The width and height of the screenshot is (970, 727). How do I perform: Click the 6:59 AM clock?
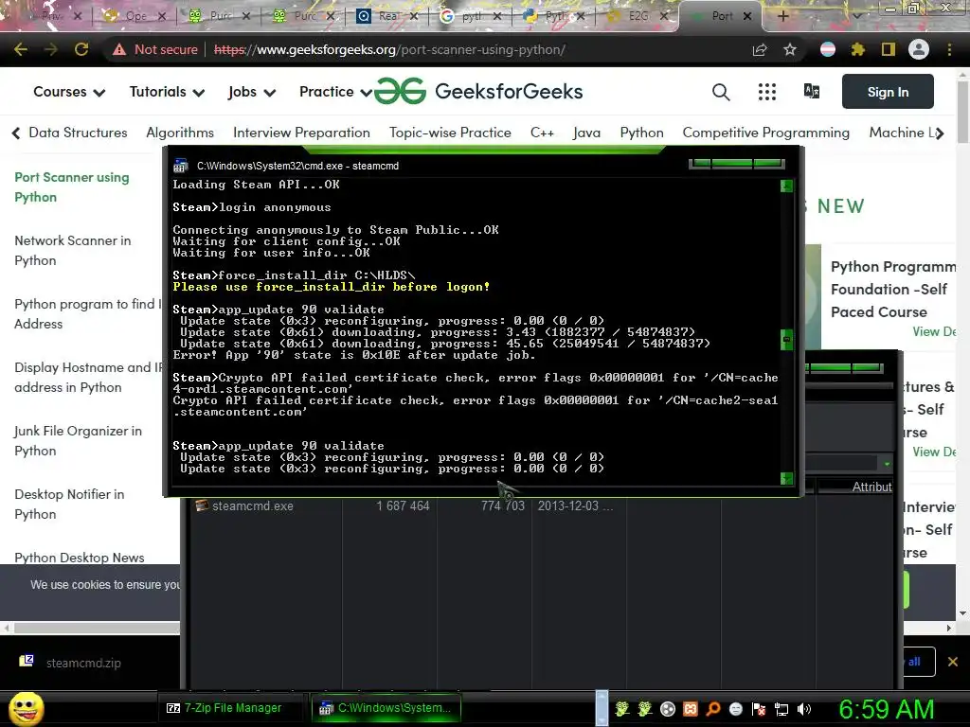(x=887, y=709)
